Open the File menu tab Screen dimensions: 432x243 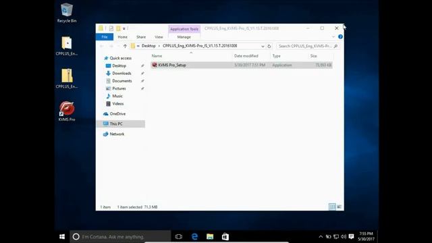point(105,37)
